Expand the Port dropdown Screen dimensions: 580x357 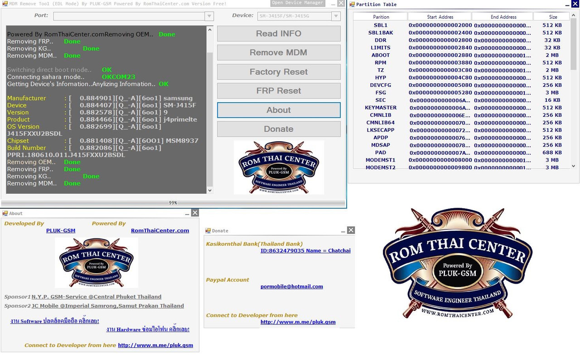point(209,16)
